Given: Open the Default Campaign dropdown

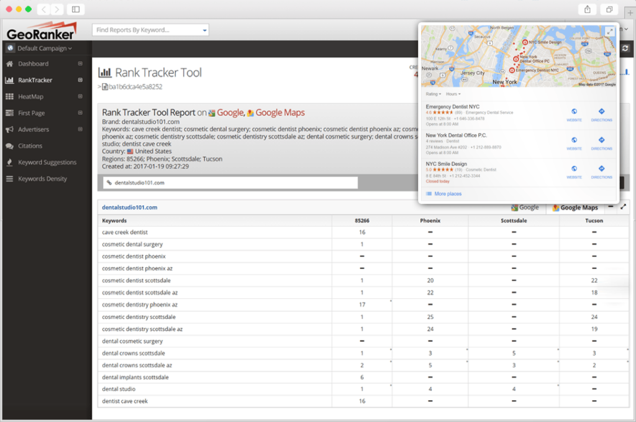Looking at the screenshot, I should 45,48.
